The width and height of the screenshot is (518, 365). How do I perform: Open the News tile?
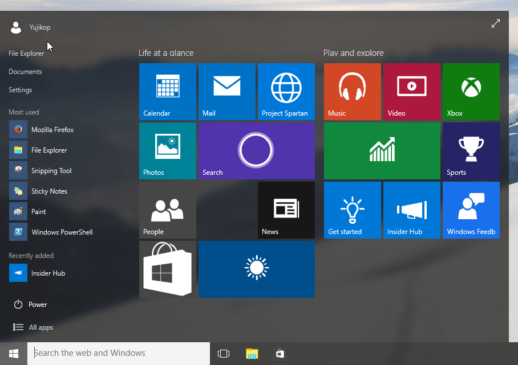pos(286,210)
